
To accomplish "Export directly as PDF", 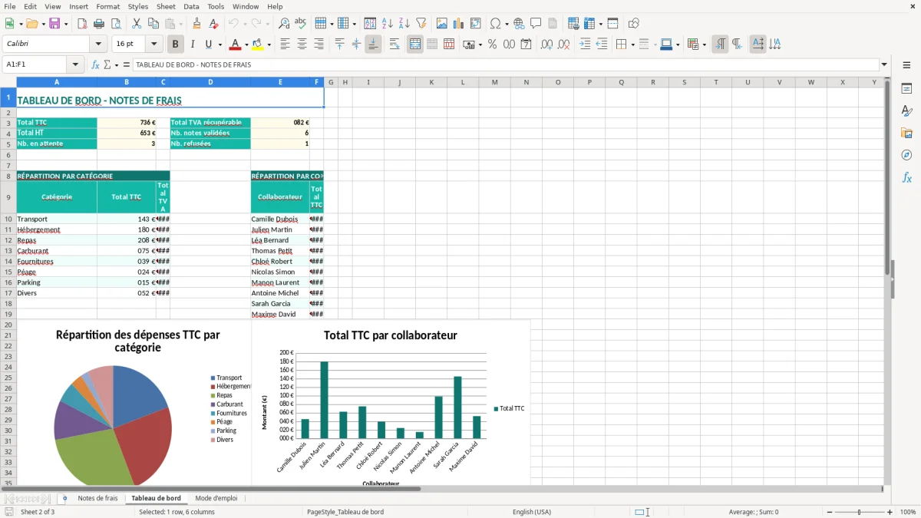I will pos(82,24).
